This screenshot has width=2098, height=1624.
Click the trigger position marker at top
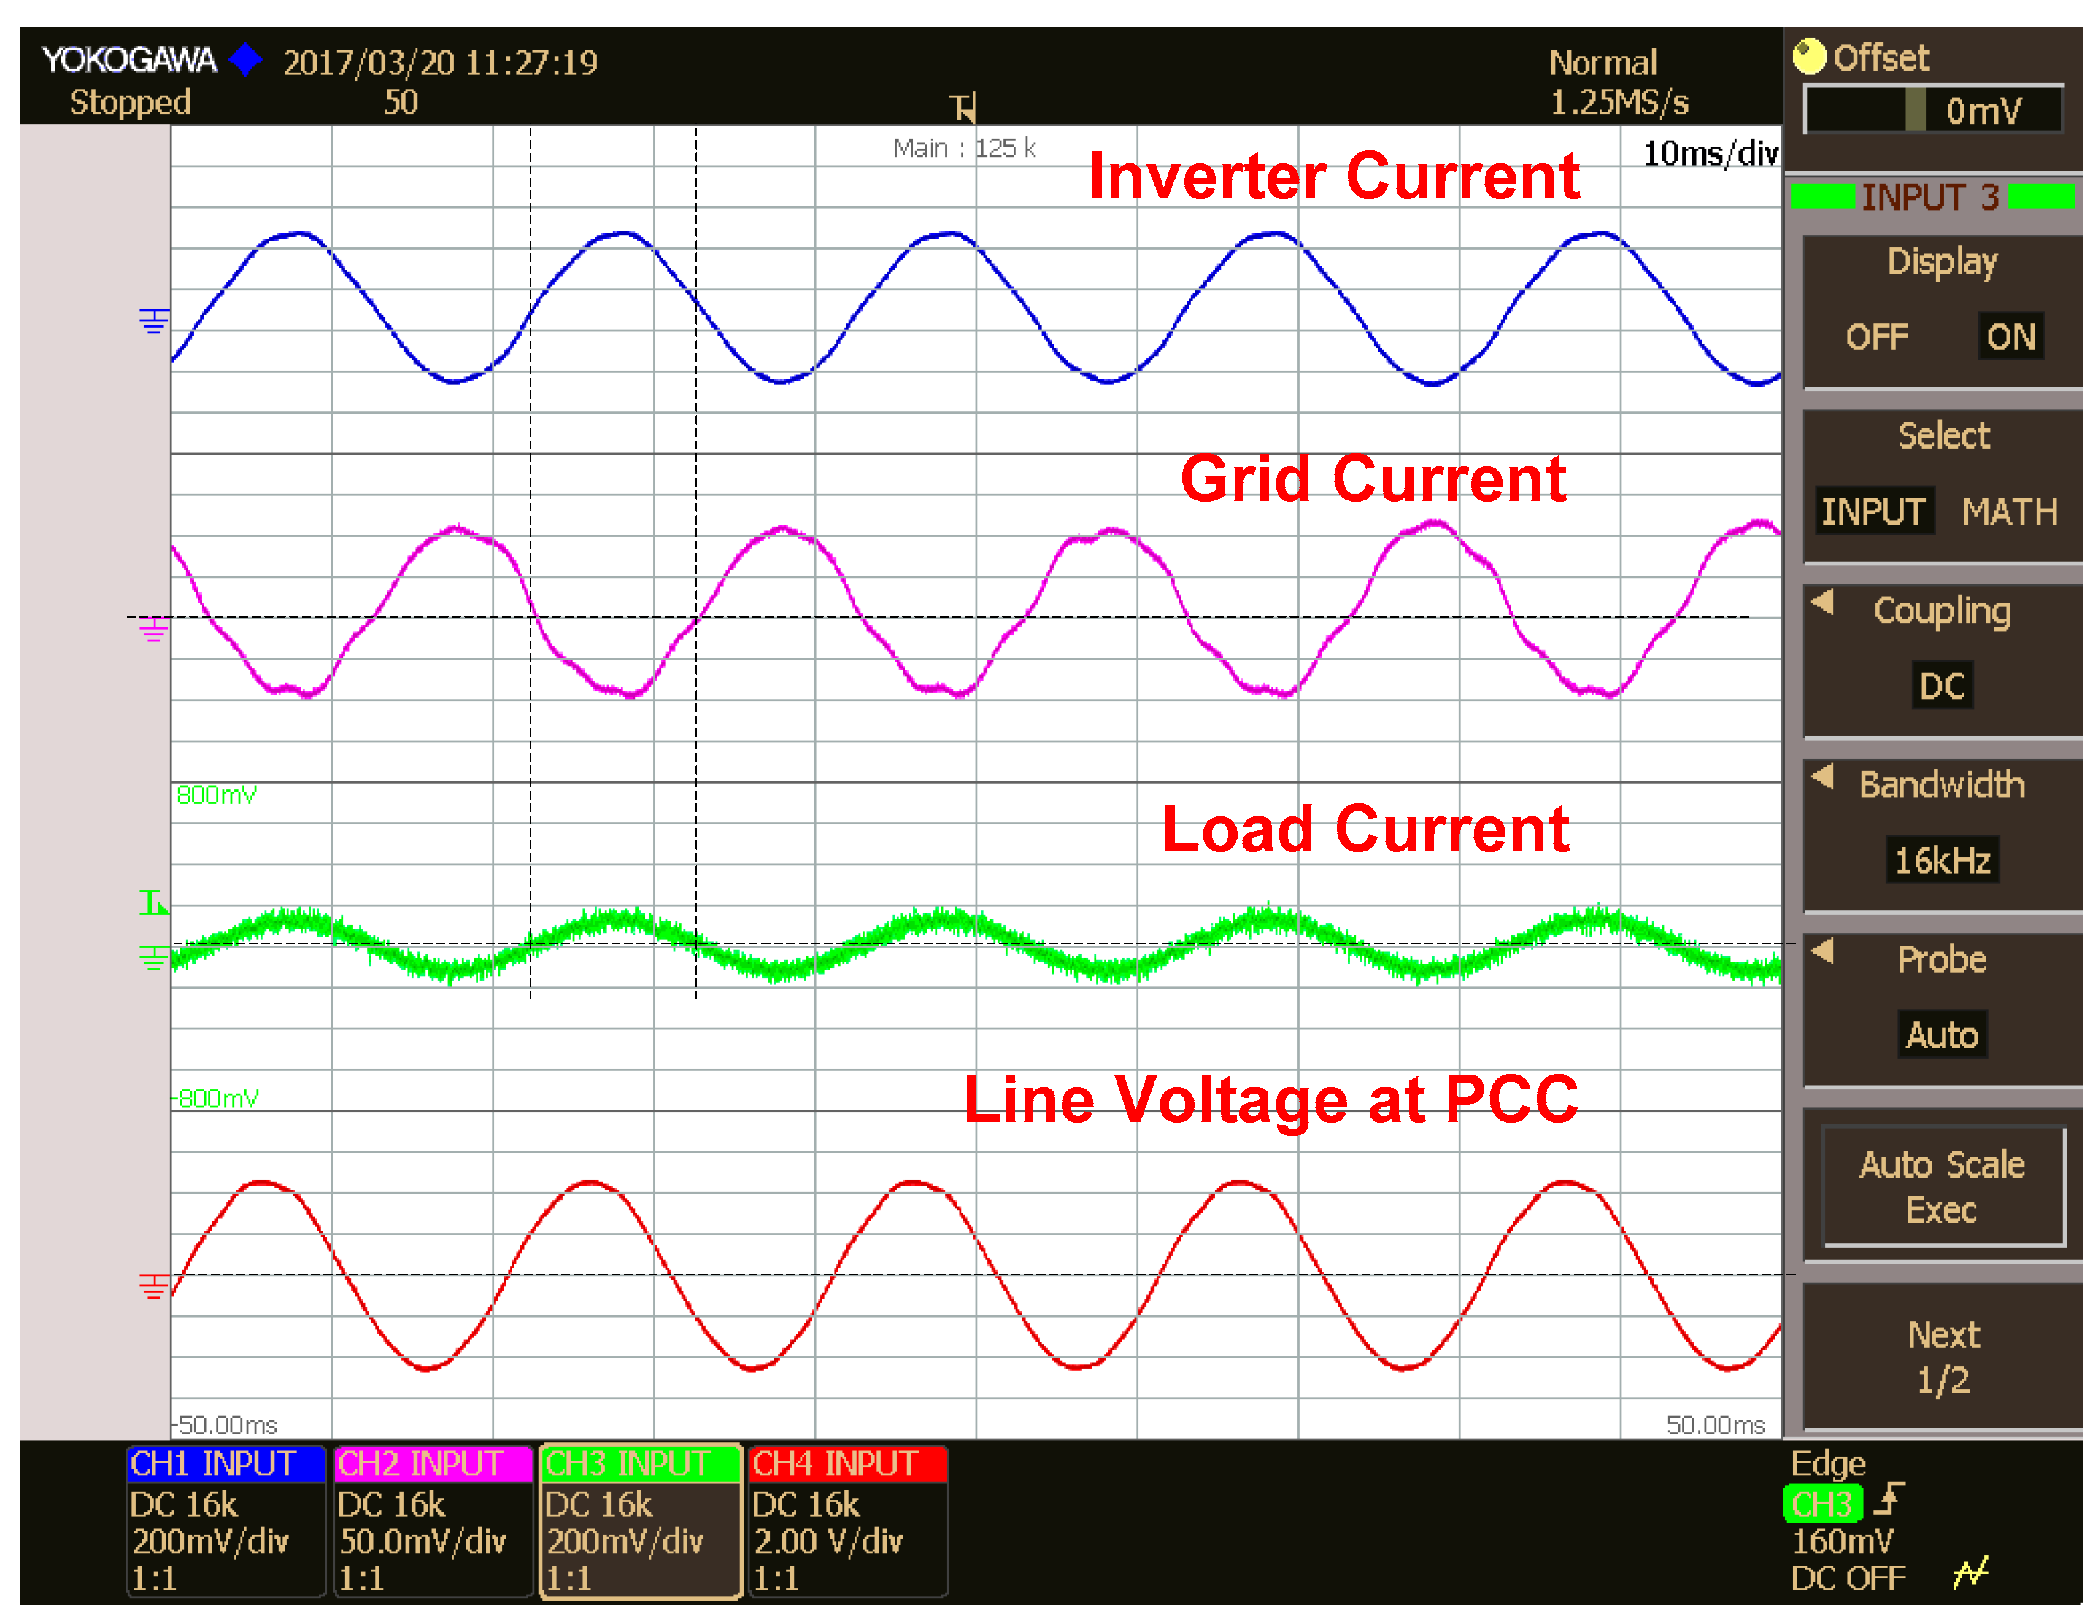pyautogui.click(x=963, y=107)
